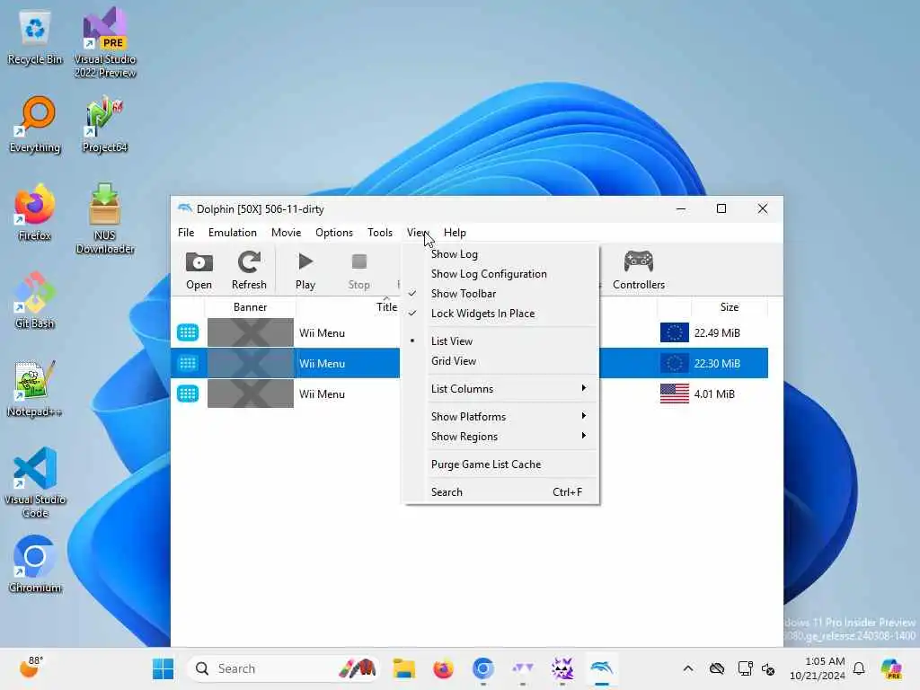
Task: Open the Project64 desktop shortcut
Action: [x=105, y=125]
